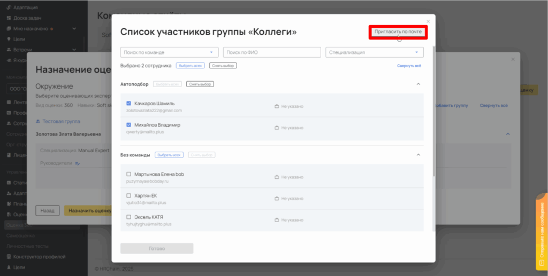
Task: Collapse the Автоподбор section
Action: click(x=418, y=84)
